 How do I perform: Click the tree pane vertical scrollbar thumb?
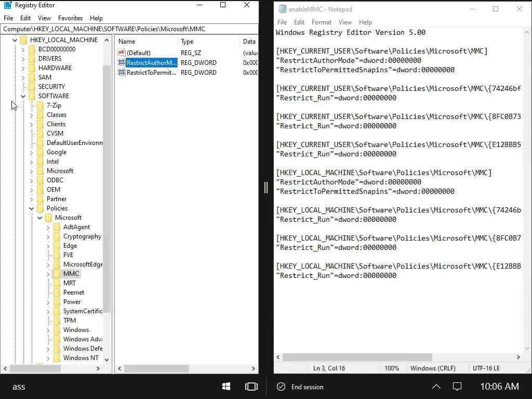[x=107, y=188]
